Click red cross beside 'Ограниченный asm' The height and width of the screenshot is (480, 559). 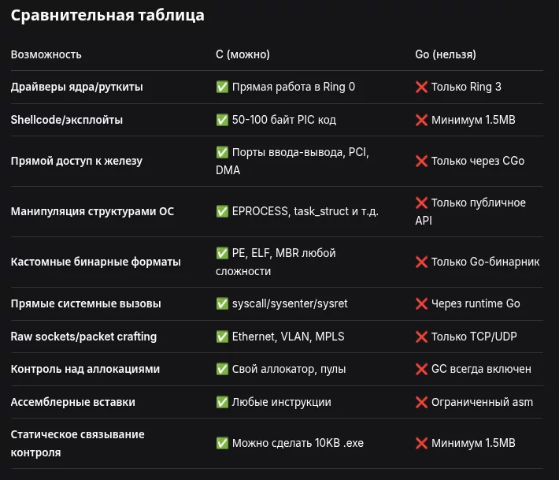(421, 402)
